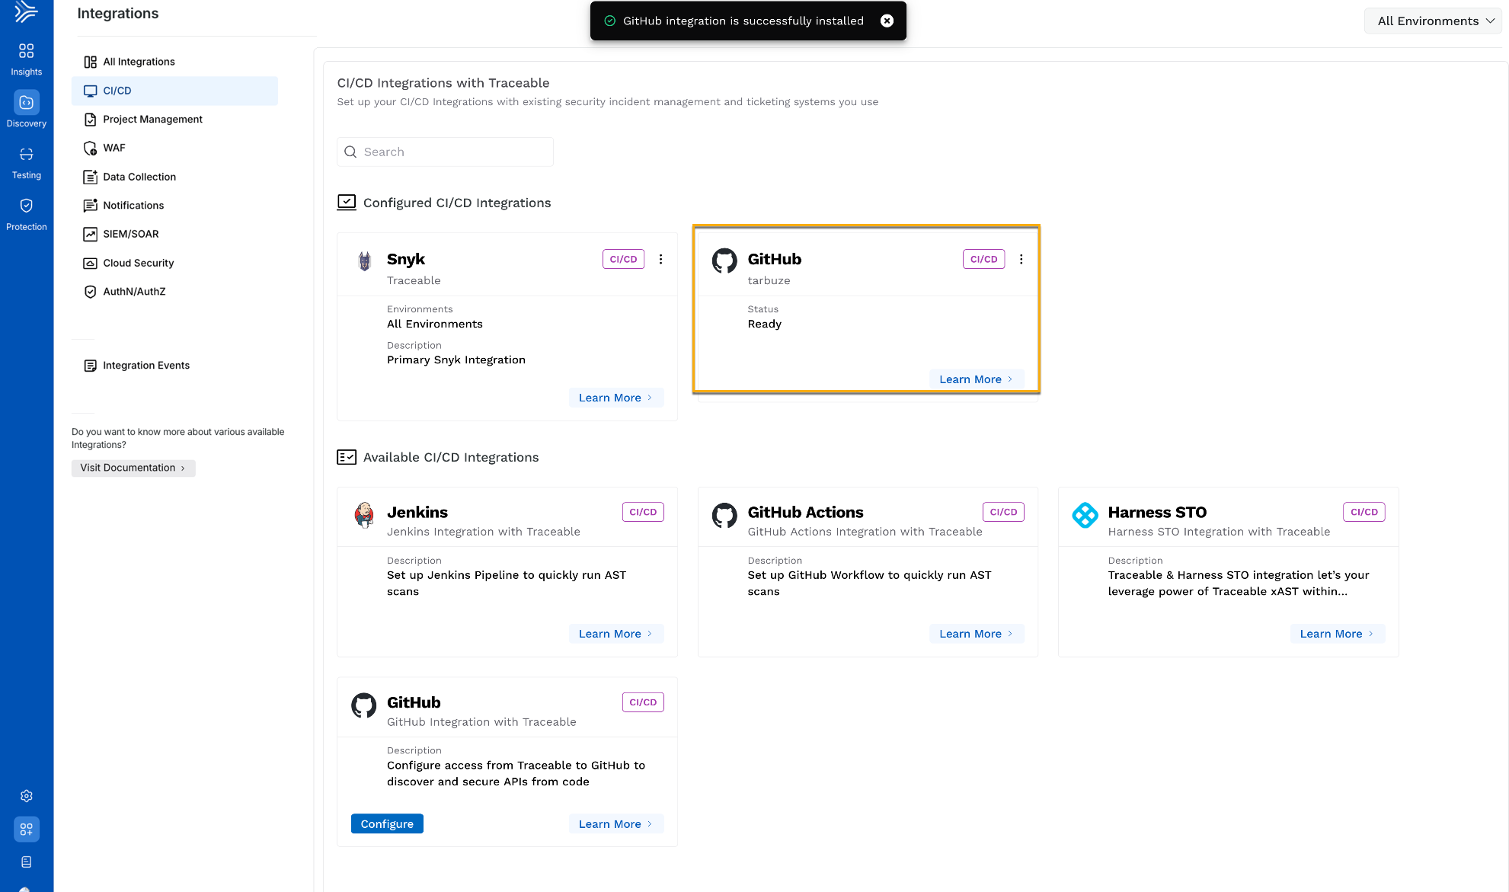1509x892 pixels.
Task: Click the integrations grid icon in left rail
Action: [27, 829]
